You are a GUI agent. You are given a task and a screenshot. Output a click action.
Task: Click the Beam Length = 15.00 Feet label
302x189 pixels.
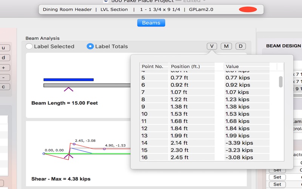pyautogui.click(x=65, y=103)
